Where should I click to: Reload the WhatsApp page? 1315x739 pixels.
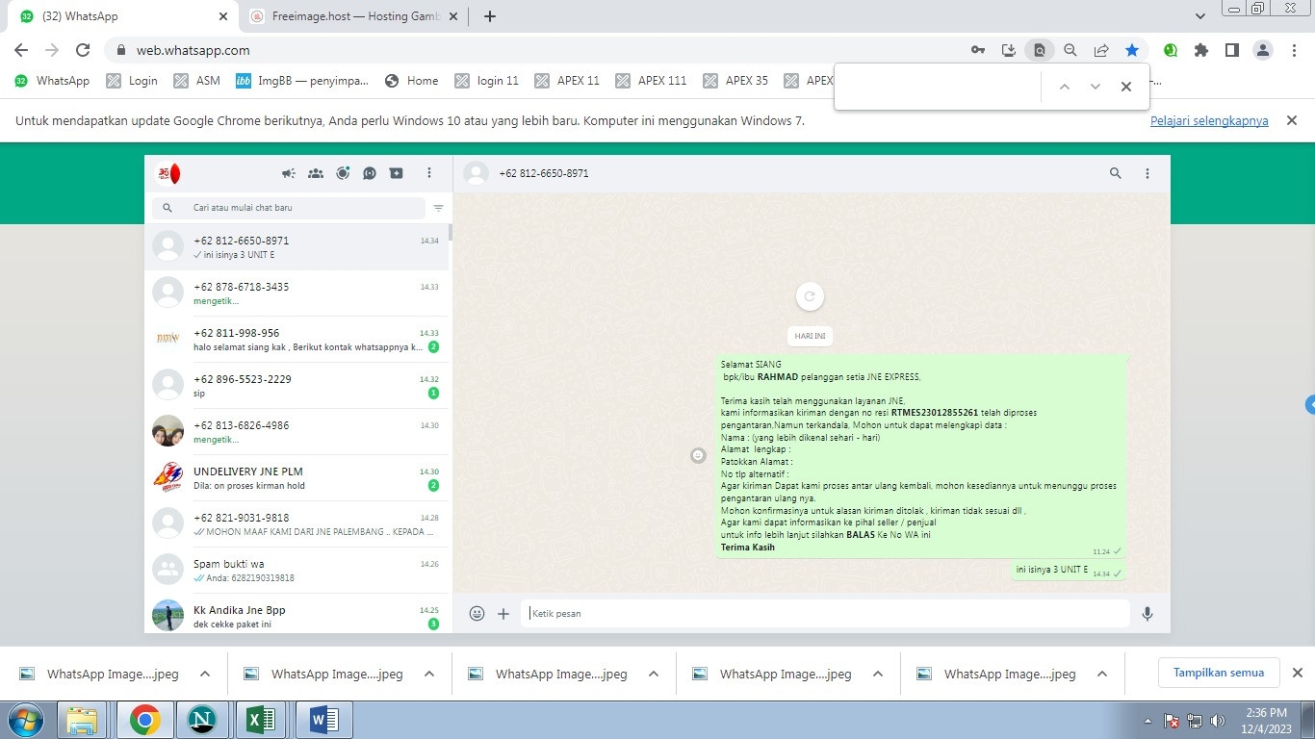click(x=83, y=50)
